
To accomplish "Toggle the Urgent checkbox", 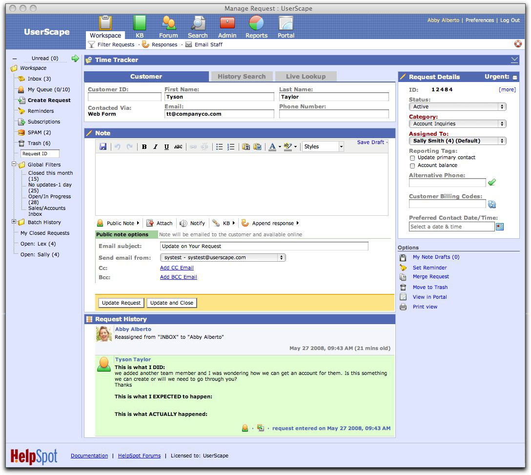I will tap(515, 78).
